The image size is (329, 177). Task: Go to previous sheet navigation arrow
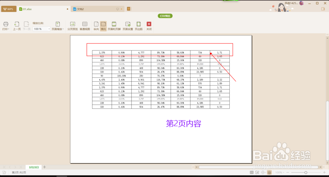pyautogui.click(x=10, y=167)
